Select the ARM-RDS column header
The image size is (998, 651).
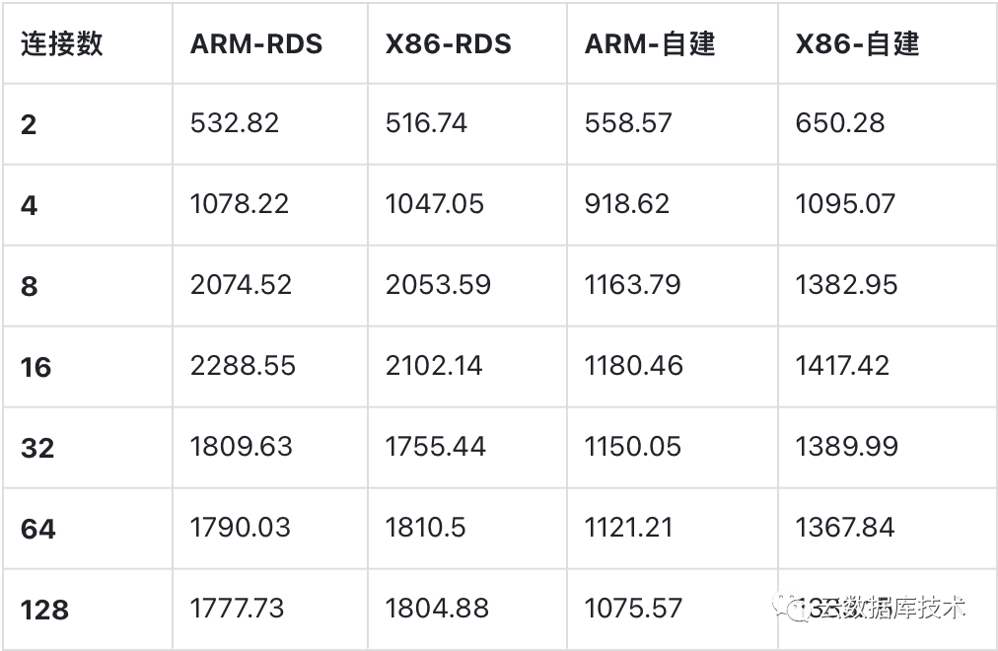pos(255,44)
